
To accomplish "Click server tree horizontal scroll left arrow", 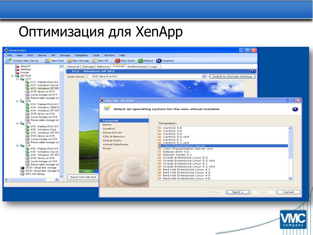I will tap(6, 179).
